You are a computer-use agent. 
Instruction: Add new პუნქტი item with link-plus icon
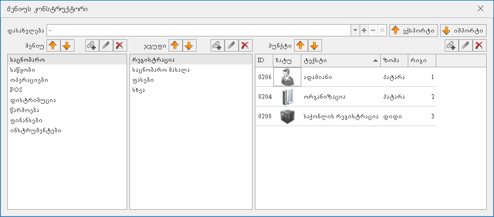point(452,46)
